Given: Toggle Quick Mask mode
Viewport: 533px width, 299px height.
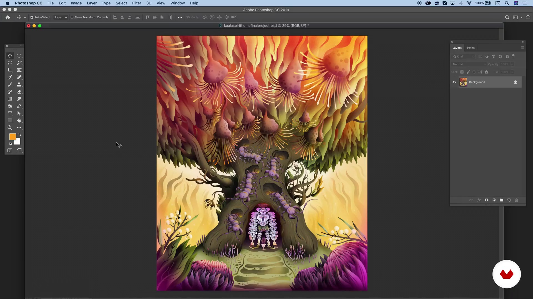Looking at the screenshot, I should 10,150.
